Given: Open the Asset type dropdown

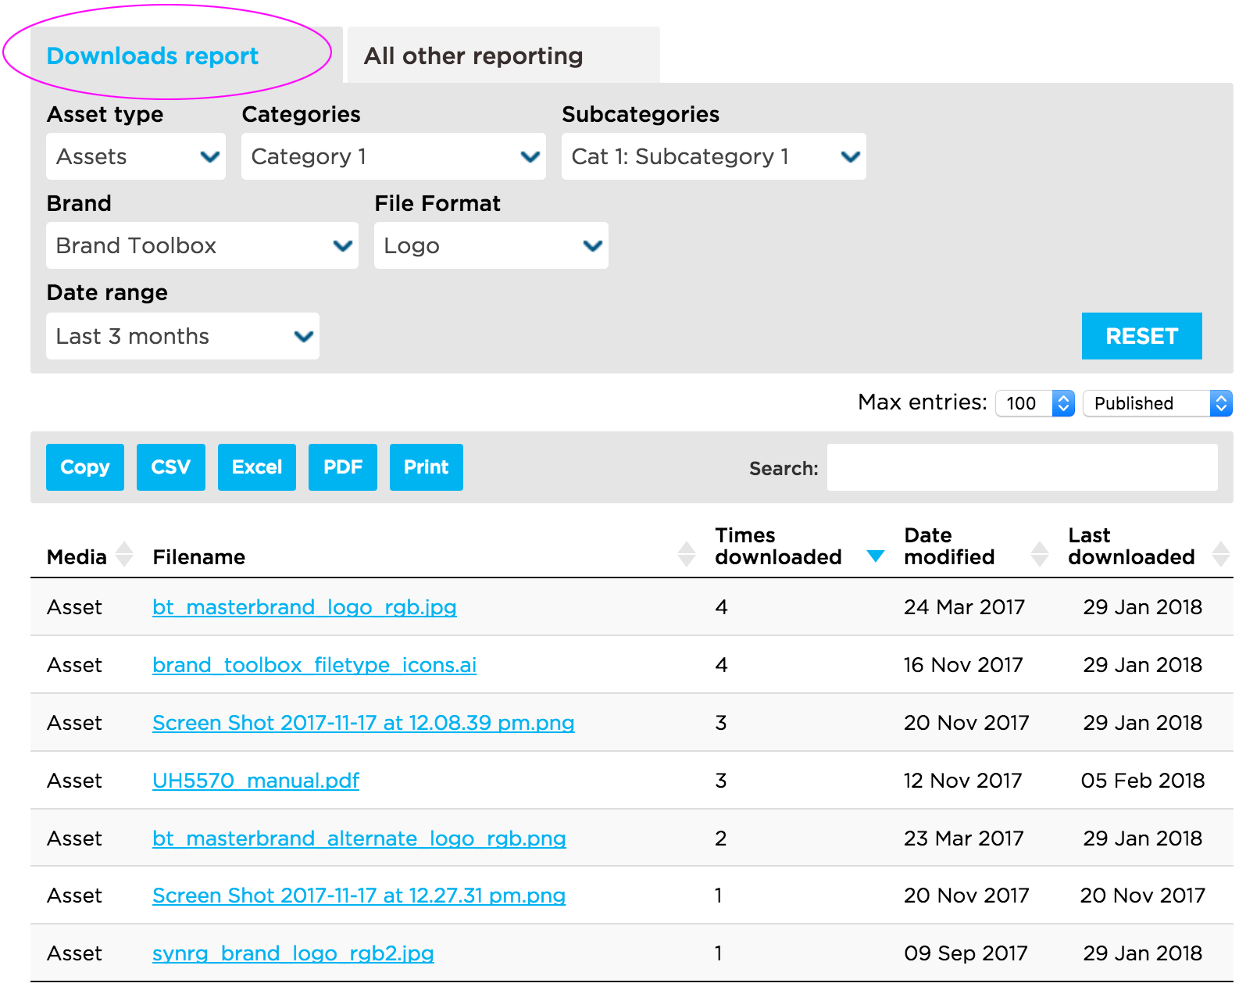Looking at the screenshot, I should 136,157.
